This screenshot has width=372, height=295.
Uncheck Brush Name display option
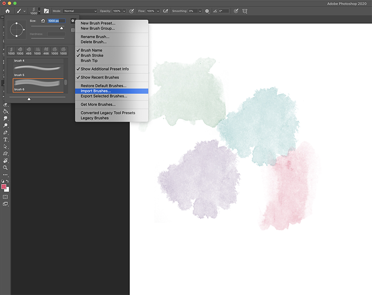pos(91,50)
